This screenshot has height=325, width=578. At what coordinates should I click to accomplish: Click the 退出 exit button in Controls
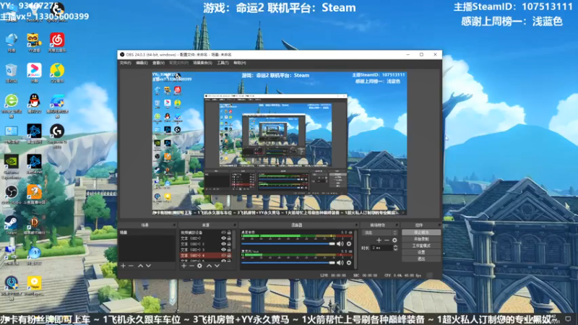tap(421, 259)
